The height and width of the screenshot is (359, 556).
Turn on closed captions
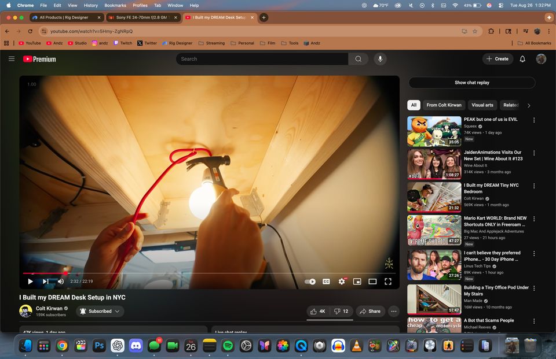(x=326, y=282)
